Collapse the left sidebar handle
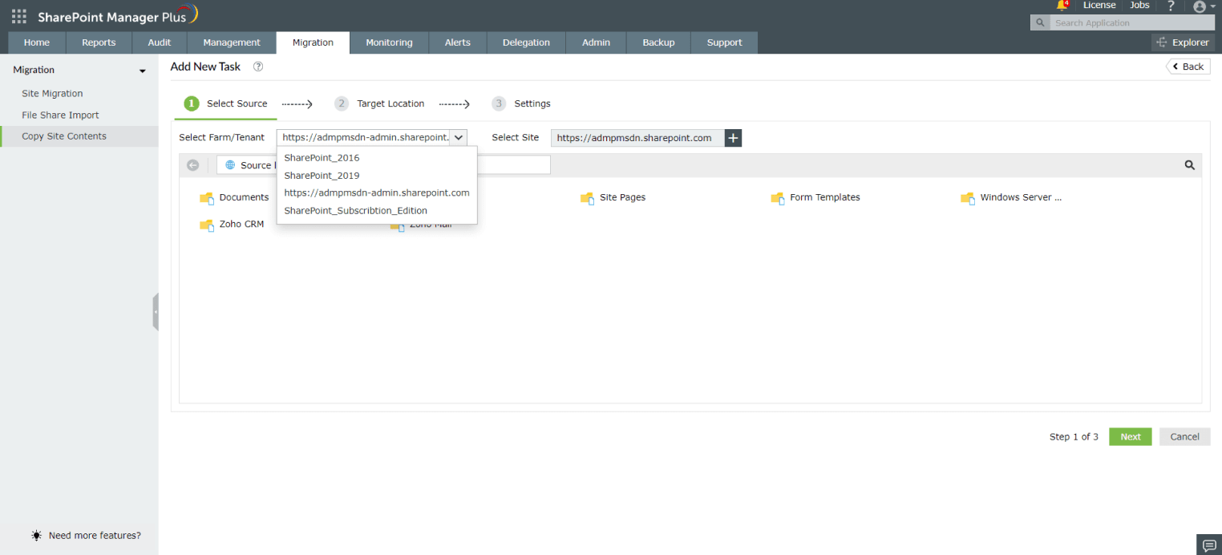The image size is (1222, 555). [156, 312]
